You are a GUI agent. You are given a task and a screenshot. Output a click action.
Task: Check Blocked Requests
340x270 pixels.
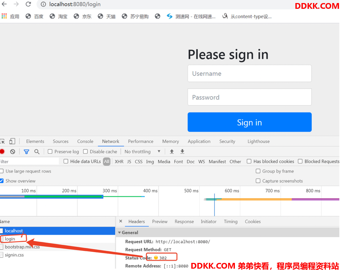click(300, 161)
